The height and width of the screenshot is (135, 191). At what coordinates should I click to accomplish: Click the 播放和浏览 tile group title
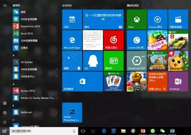(133, 5)
